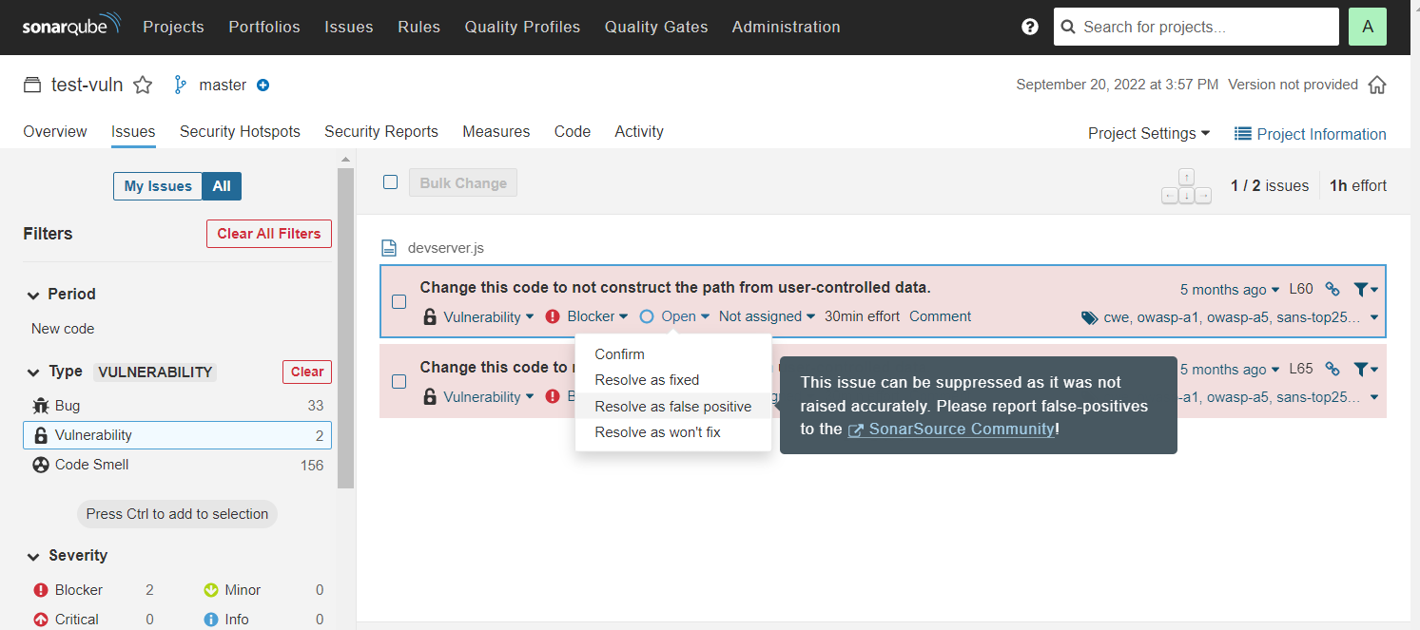Copy the permalink icon on the L60 issue
The width and height of the screenshot is (1420, 630).
click(x=1332, y=288)
